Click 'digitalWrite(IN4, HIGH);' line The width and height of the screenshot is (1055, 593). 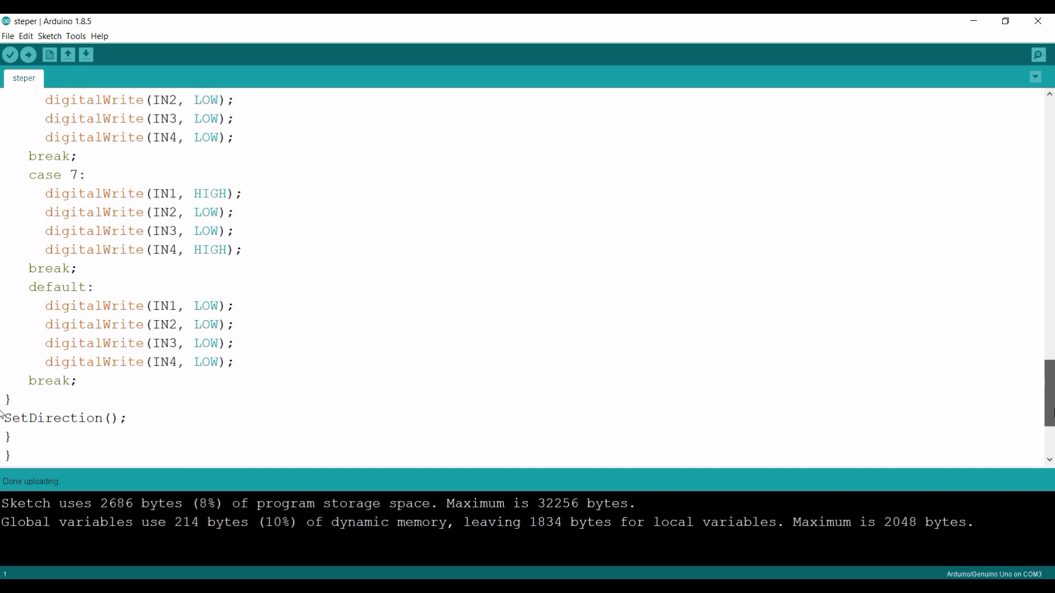pyautogui.click(x=143, y=250)
